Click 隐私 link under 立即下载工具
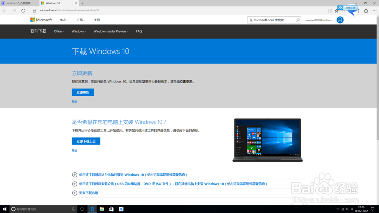Screen dimensions: 379x213 (74, 151)
